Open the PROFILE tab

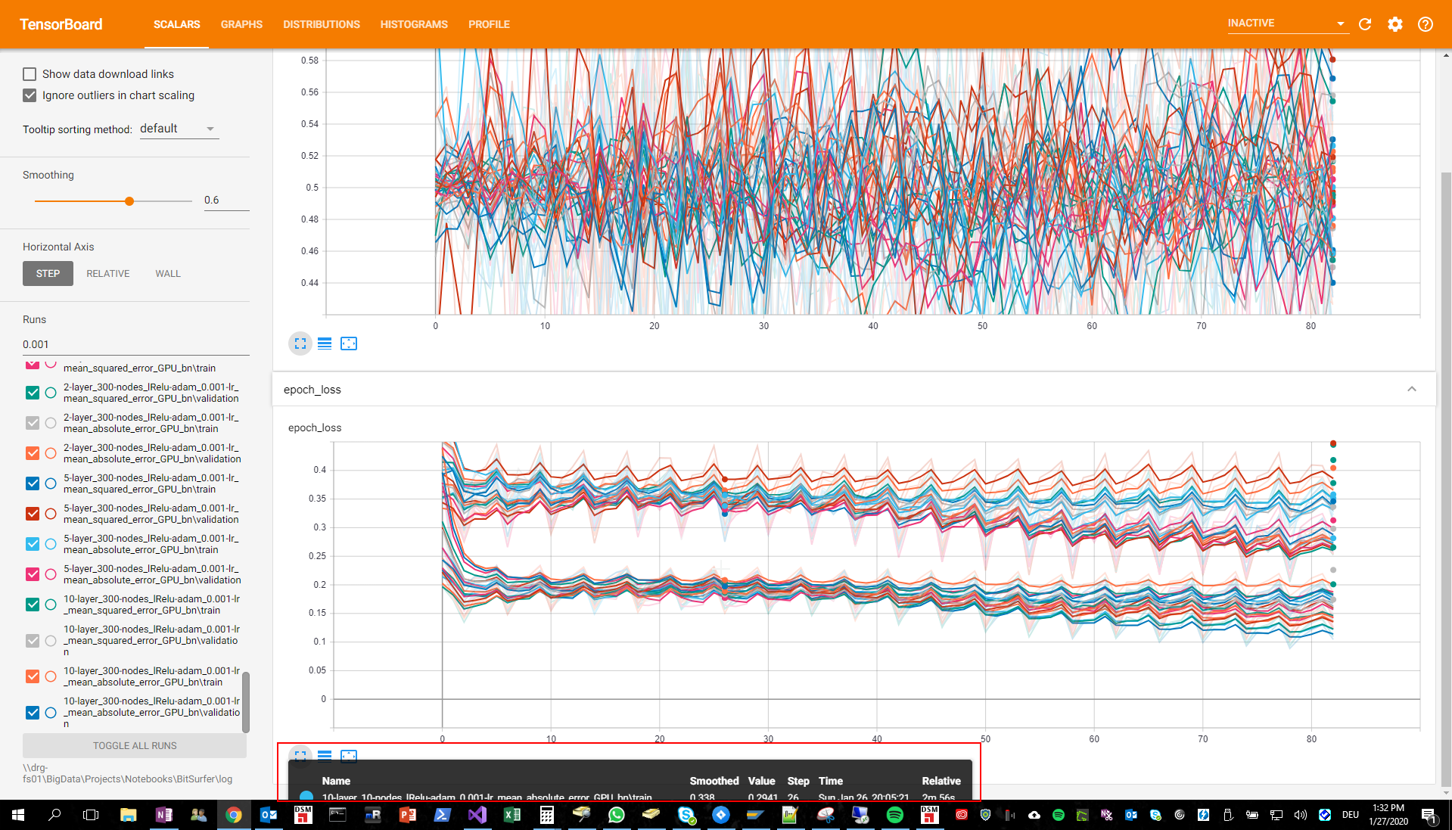coord(489,24)
